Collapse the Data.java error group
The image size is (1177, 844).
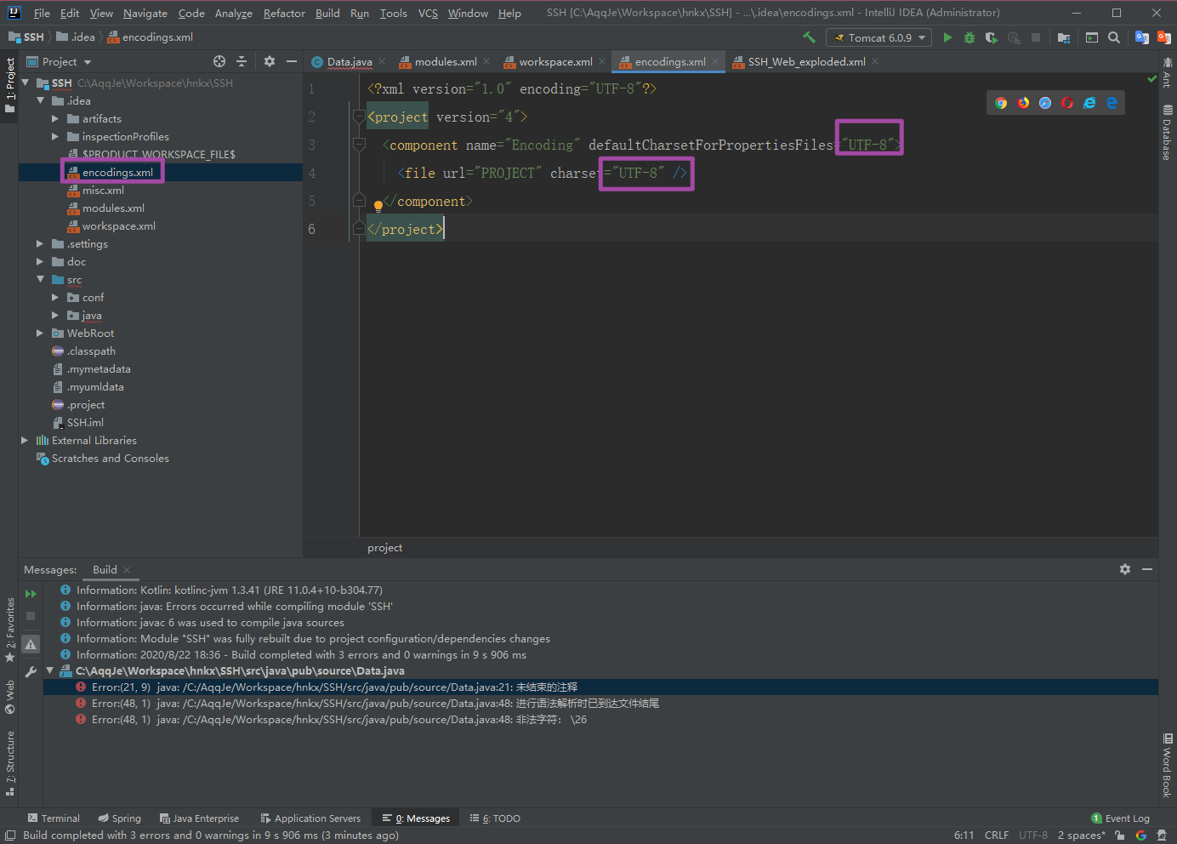49,670
